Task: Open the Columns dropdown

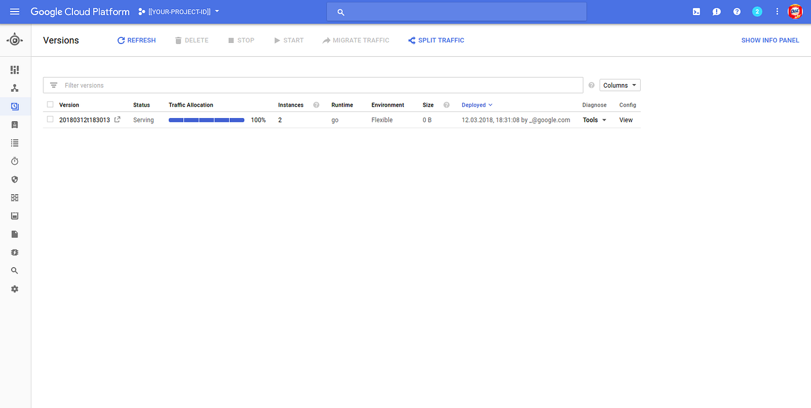Action: pos(619,85)
